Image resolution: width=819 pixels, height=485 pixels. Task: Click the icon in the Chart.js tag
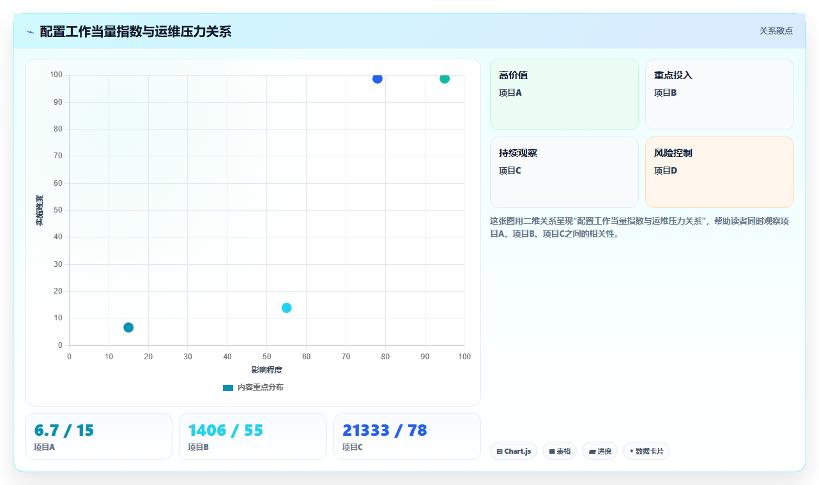tap(500, 451)
